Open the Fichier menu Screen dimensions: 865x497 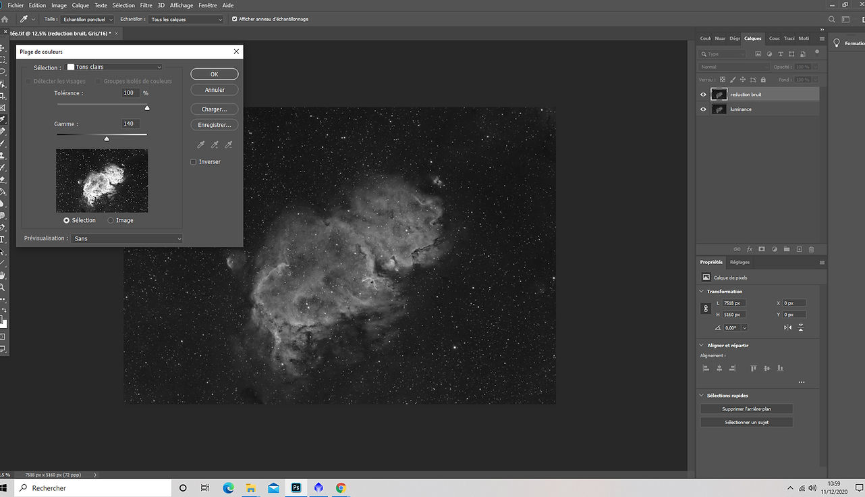point(16,5)
